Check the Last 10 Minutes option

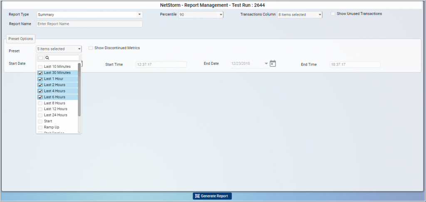[x=40, y=67]
